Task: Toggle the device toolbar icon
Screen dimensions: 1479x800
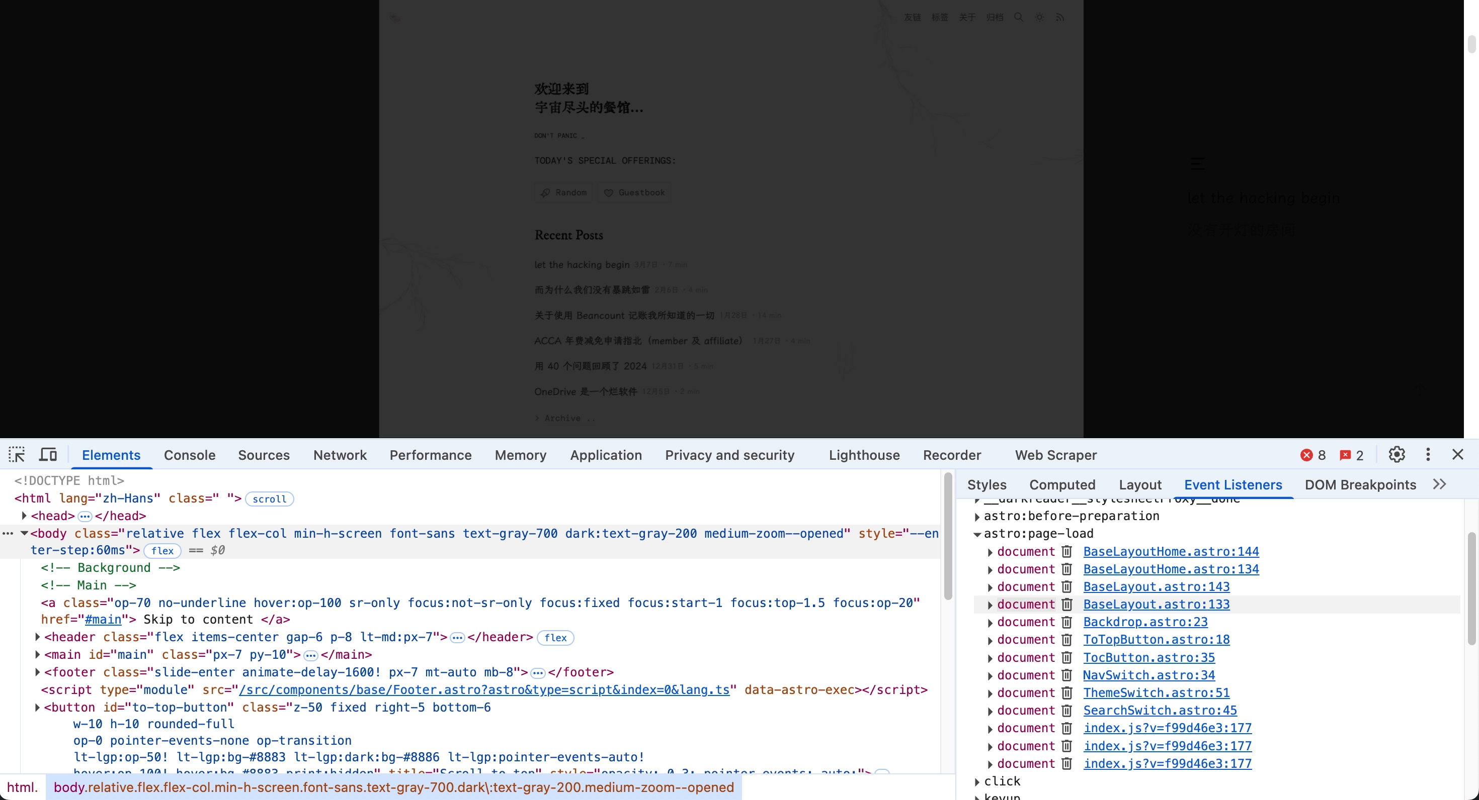Action: click(48, 455)
